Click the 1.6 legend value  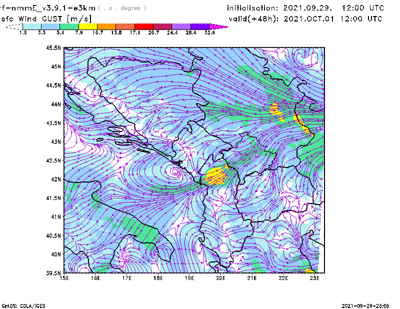pos(23,32)
